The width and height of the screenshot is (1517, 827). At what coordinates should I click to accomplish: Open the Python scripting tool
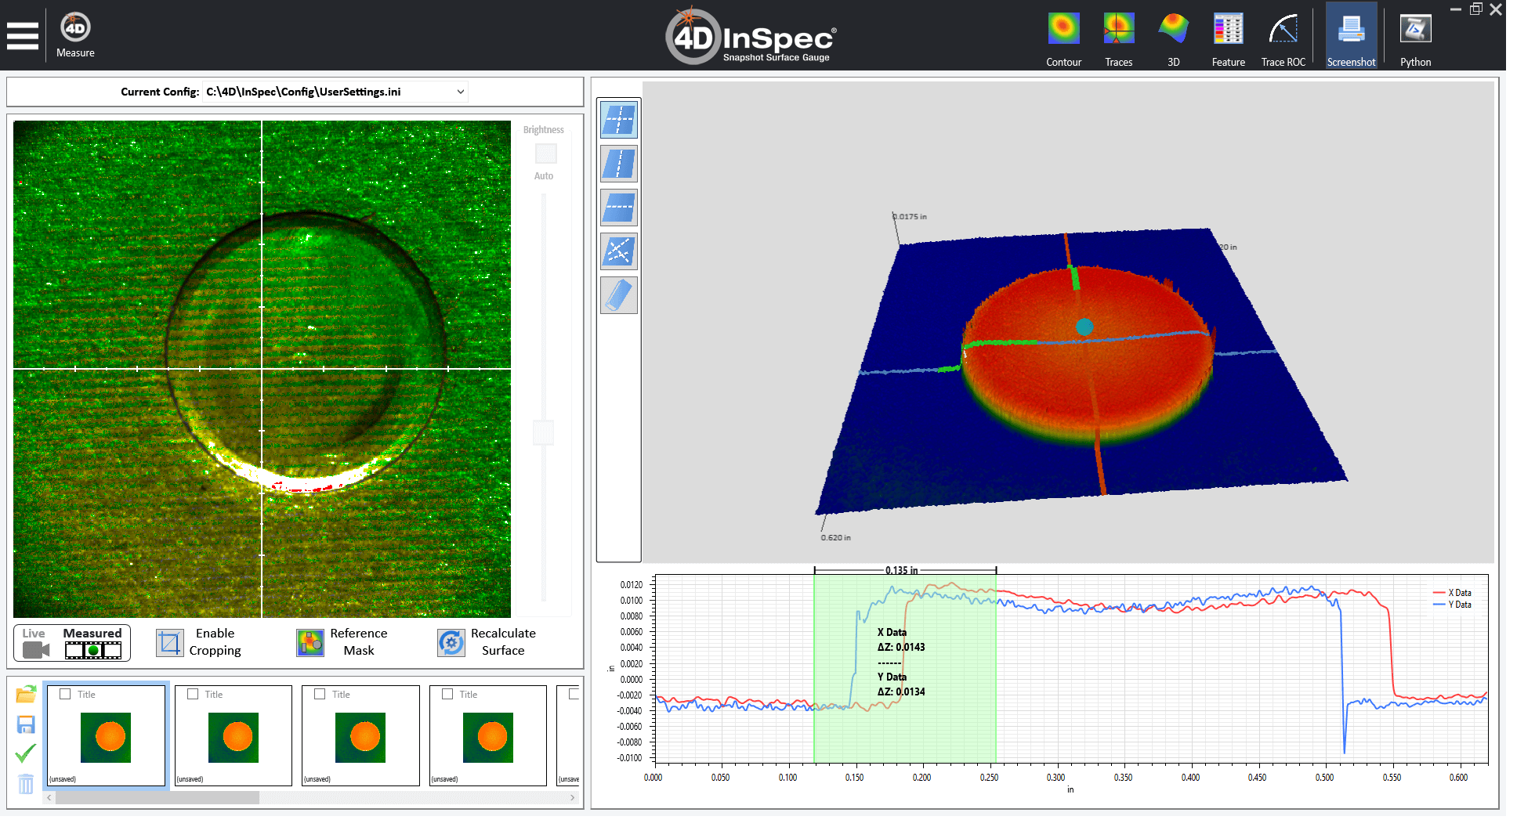tap(1415, 38)
